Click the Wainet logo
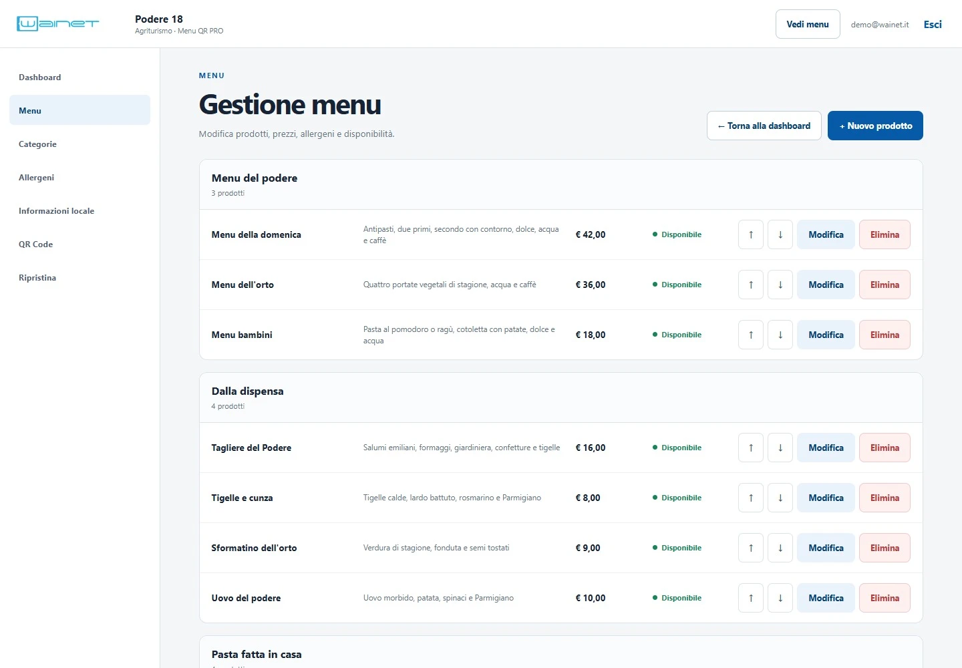The width and height of the screenshot is (962, 668). pyautogui.click(x=57, y=24)
